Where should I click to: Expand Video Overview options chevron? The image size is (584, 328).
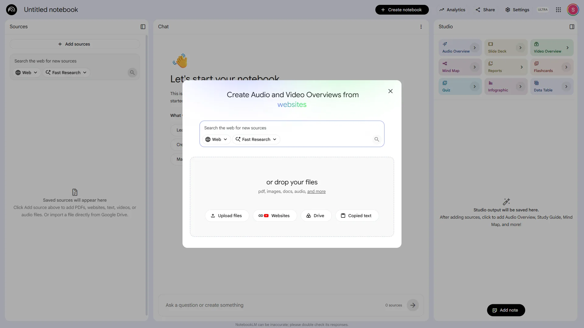(x=567, y=48)
